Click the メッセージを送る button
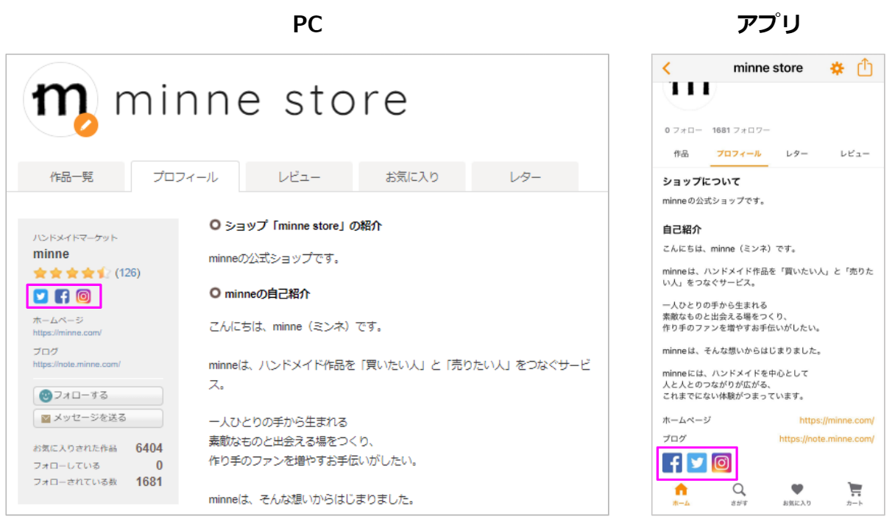Screen dimensions: 895x530 pyautogui.click(x=98, y=418)
